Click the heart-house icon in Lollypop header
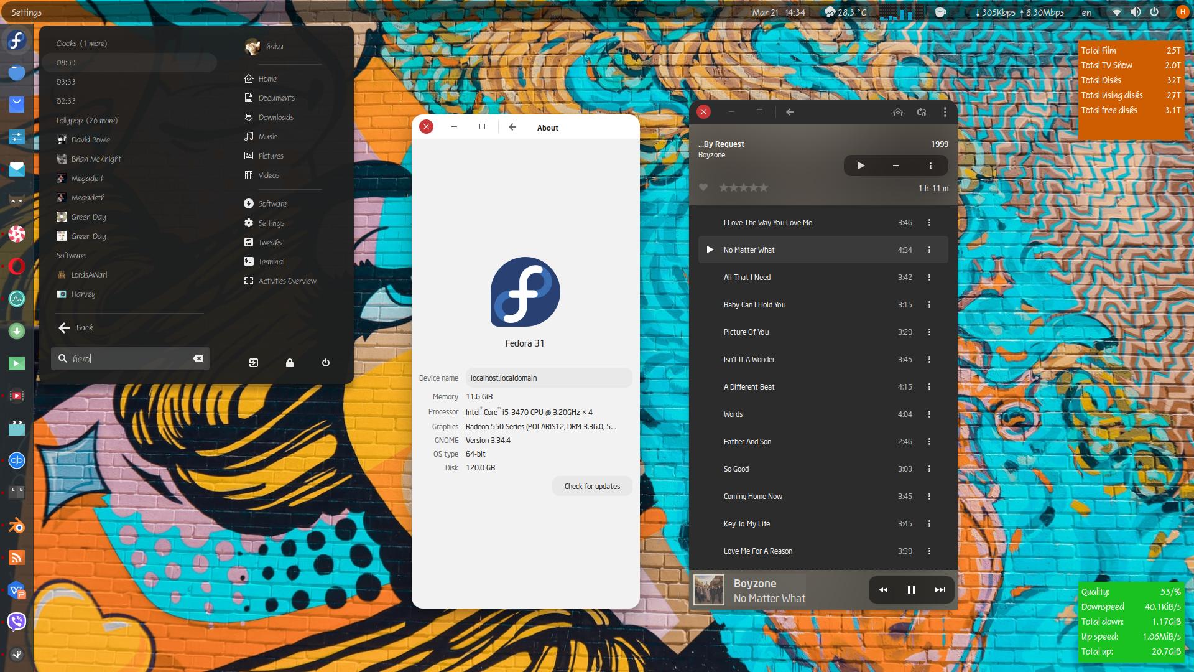Image resolution: width=1194 pixels, height=672 pixels. point(897,112)
